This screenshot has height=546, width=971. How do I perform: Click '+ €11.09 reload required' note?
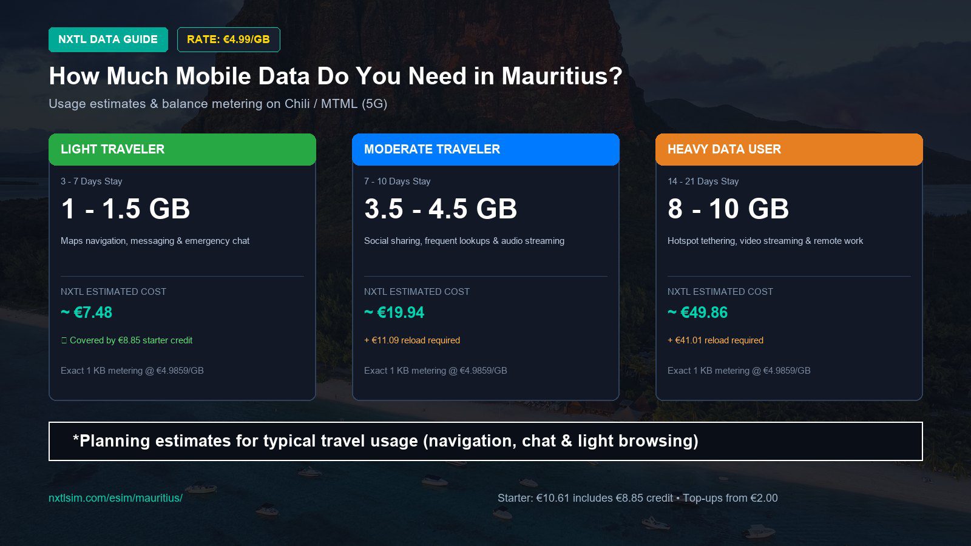point(412,340)
